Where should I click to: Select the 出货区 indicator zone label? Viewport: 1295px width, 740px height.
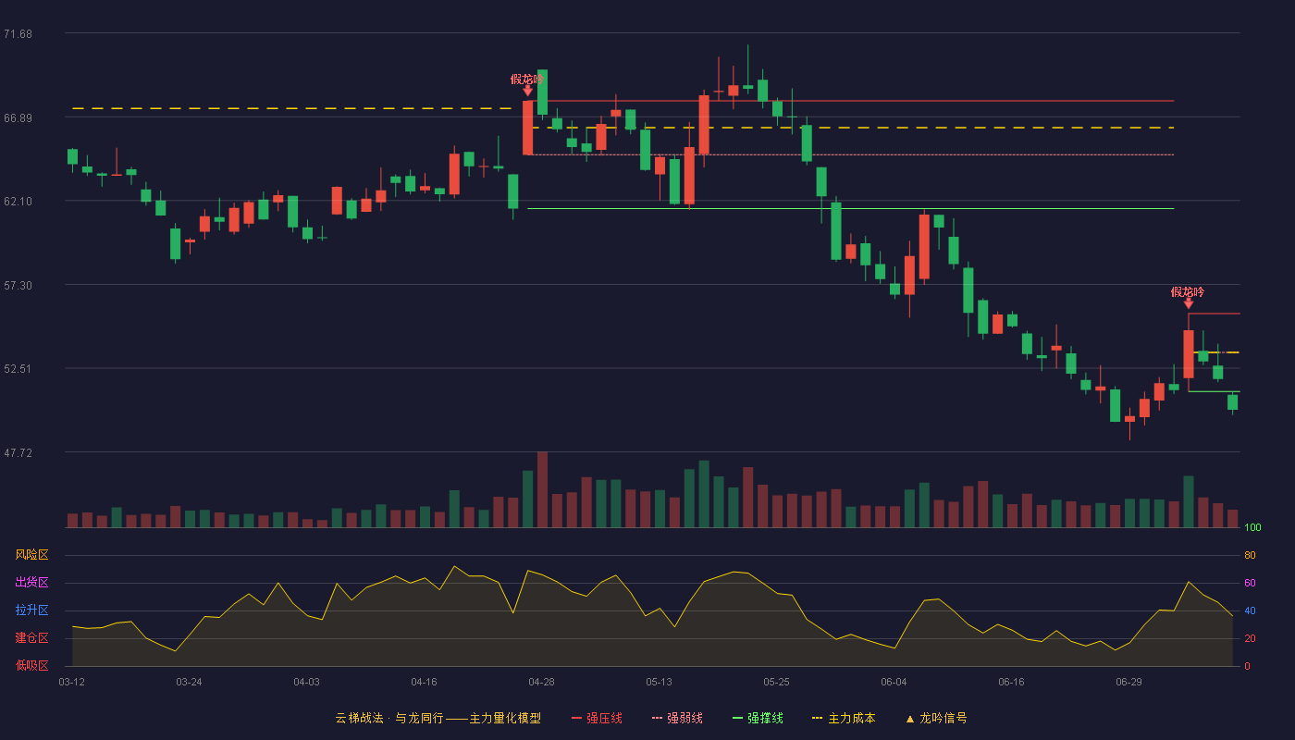tap(31, 583)
